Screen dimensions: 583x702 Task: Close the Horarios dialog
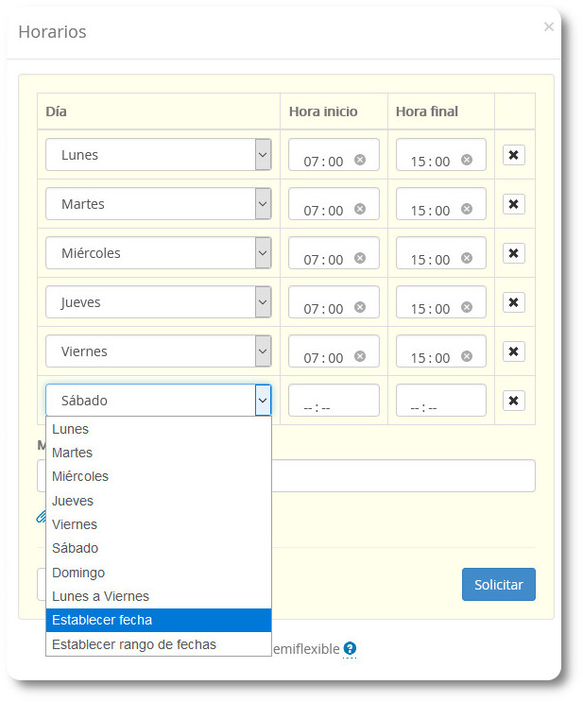pyautogui.click(x=549, y=27)
